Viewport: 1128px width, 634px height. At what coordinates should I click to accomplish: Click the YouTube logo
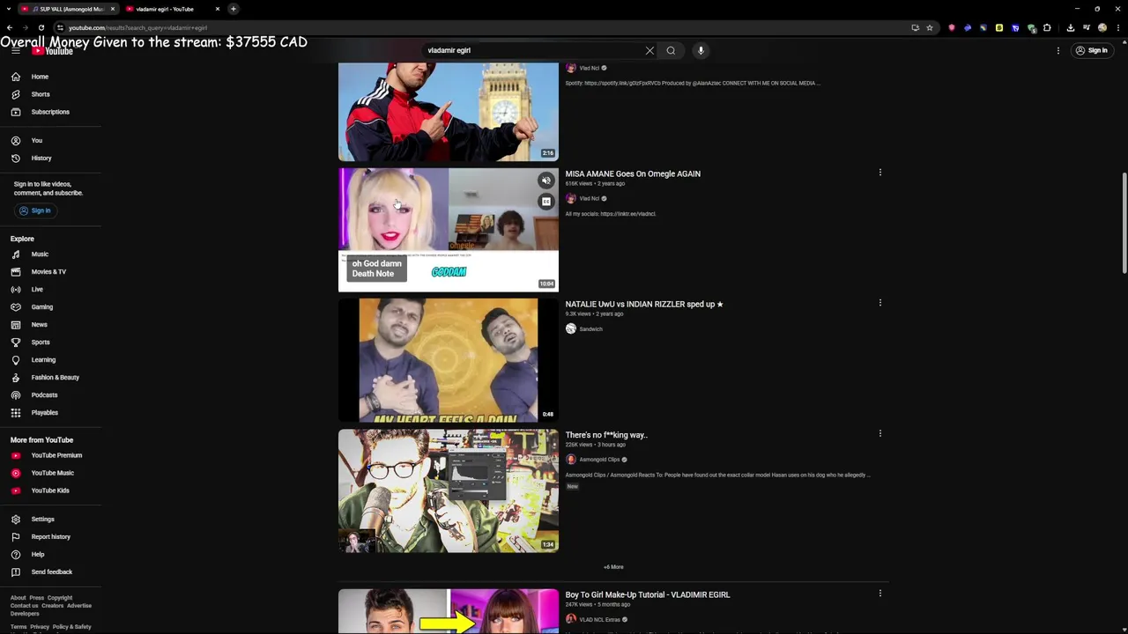click(53, 51)
